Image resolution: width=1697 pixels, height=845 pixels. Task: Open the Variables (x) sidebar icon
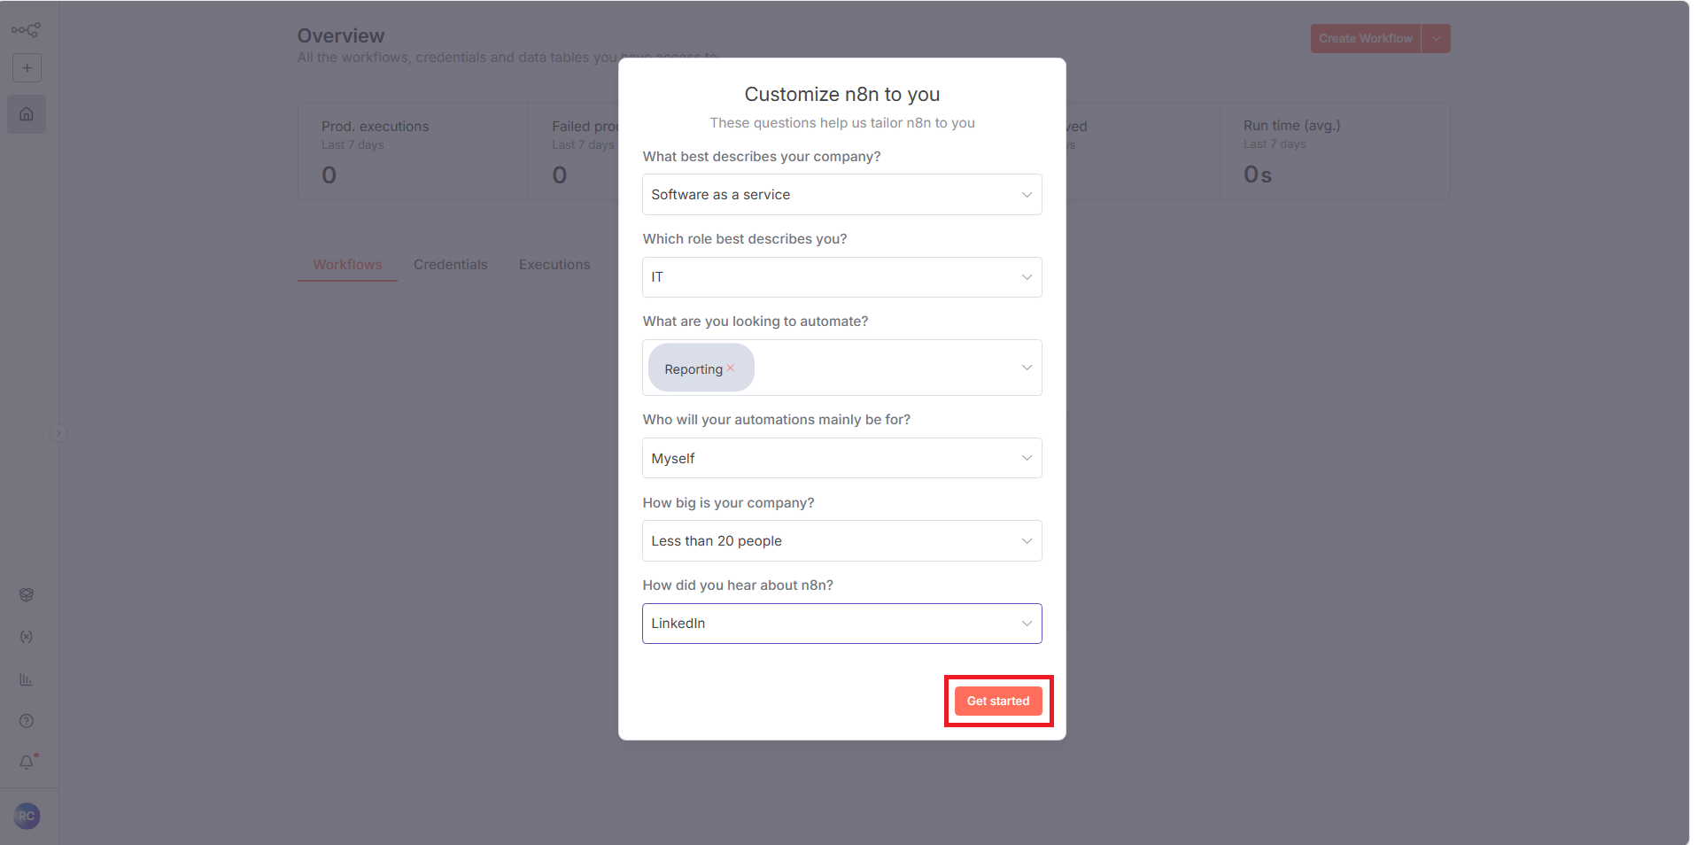[x=27, y=637]
